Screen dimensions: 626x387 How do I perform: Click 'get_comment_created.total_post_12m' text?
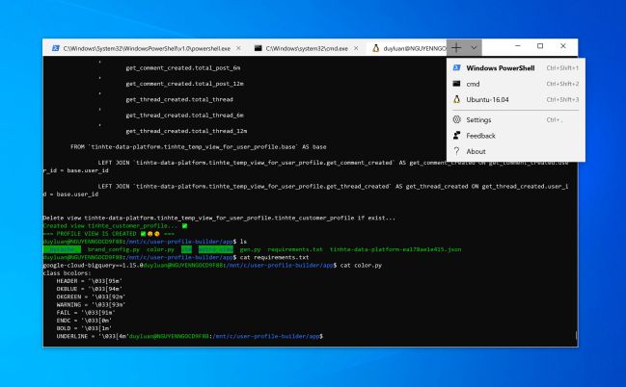click(x=184, y=84)
